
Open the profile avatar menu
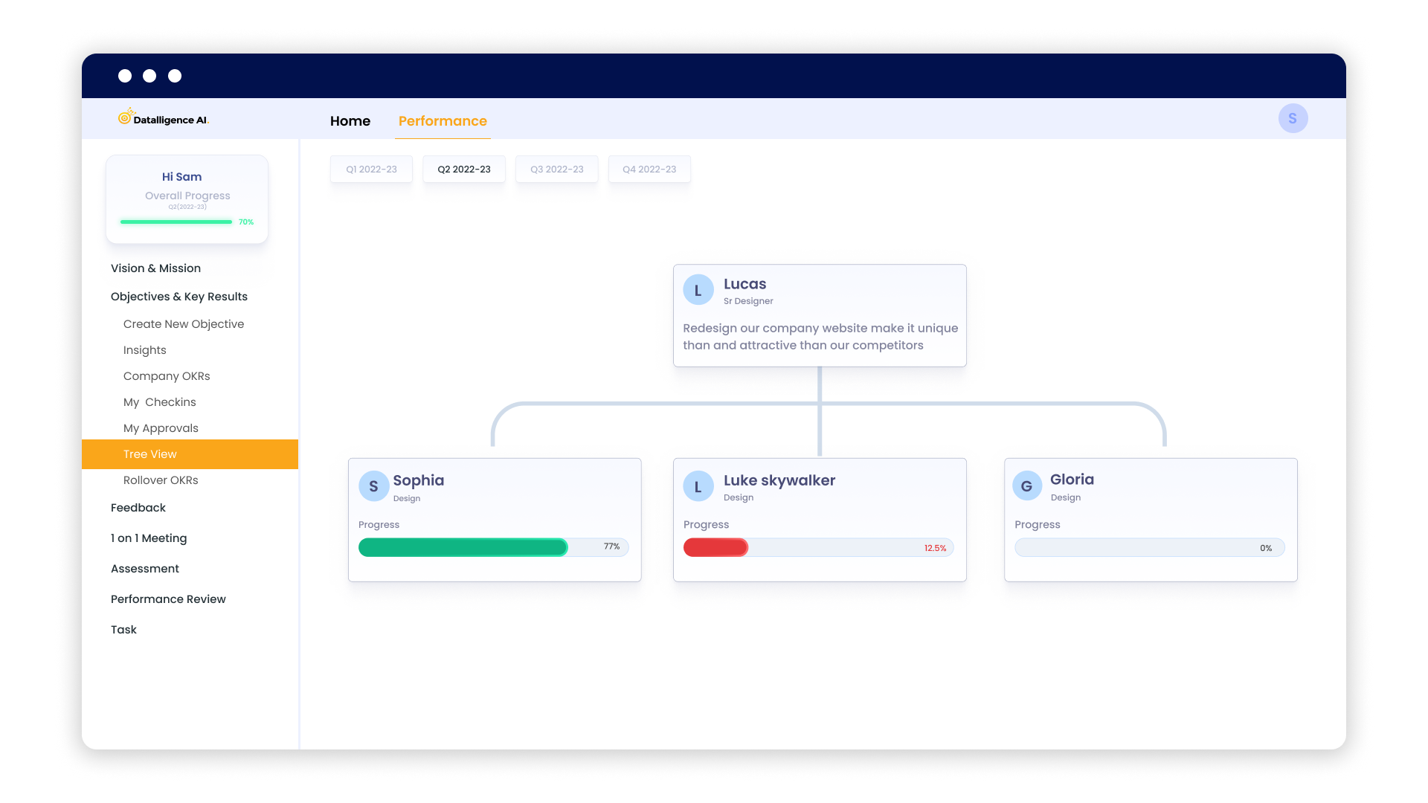tap(1293, 118)
